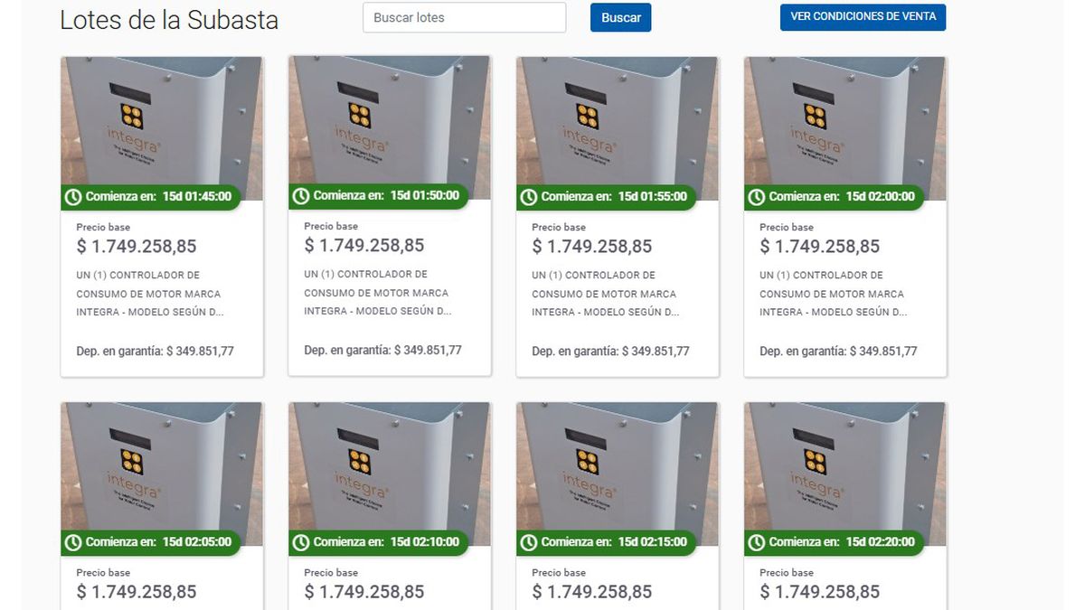Click the Buscar button
The height and width of the screenshot is (610, 1085).
click(620, 18)
